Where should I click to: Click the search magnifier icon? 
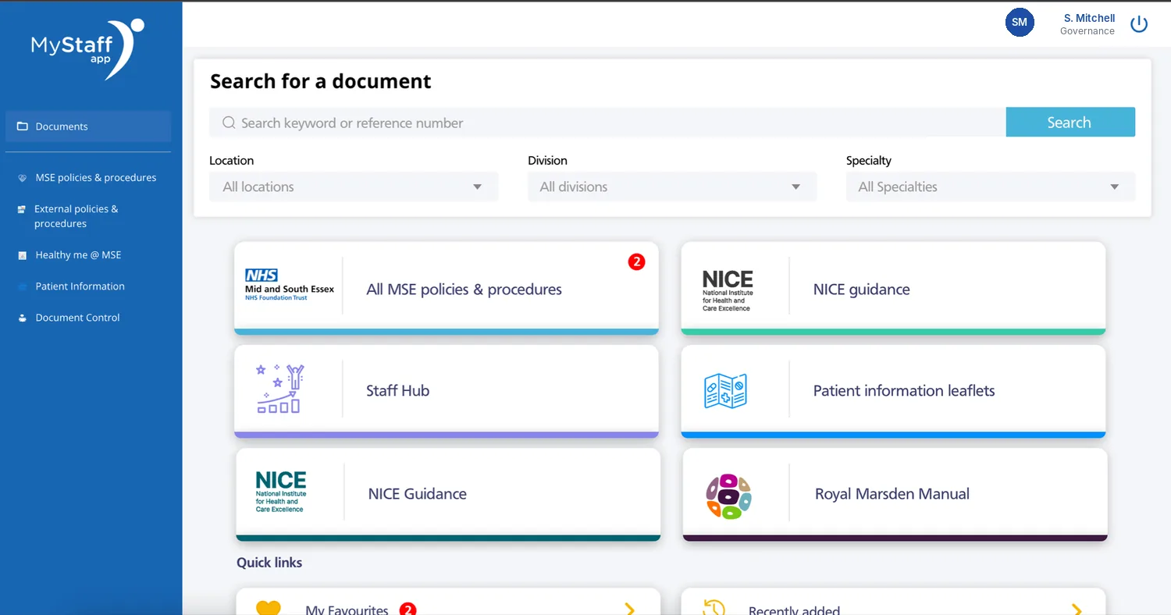229,123
